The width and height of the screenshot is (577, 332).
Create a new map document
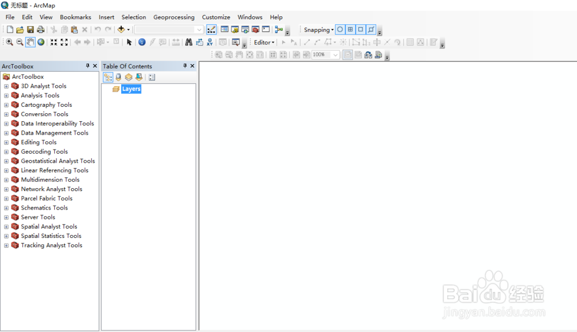coord(10,29)
